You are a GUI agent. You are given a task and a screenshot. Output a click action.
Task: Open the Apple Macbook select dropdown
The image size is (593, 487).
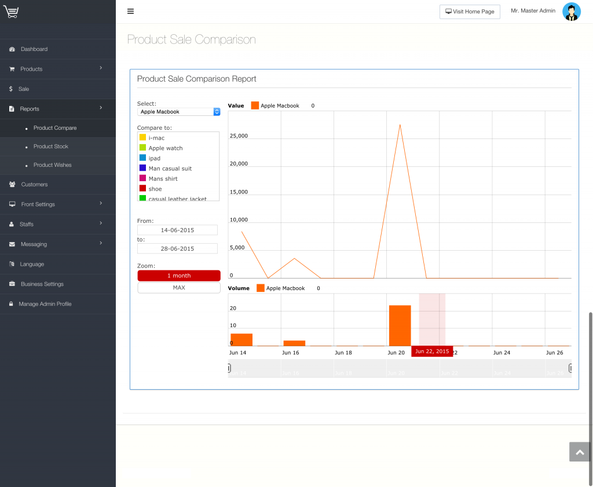tap(179, 112)
